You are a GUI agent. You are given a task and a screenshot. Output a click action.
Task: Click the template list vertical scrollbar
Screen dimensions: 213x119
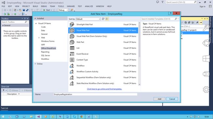(139, 40)
